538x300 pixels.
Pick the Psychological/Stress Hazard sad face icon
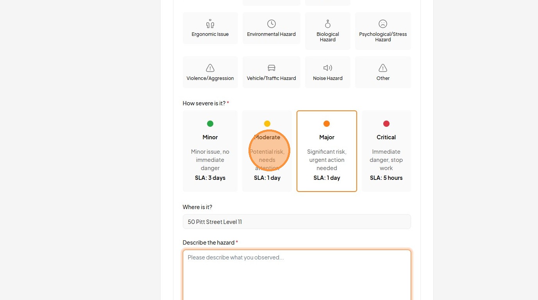click(x=383, y=24)
